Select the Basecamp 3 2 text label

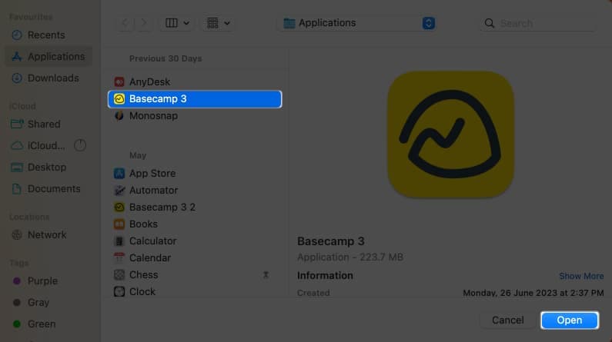[162, 208]
